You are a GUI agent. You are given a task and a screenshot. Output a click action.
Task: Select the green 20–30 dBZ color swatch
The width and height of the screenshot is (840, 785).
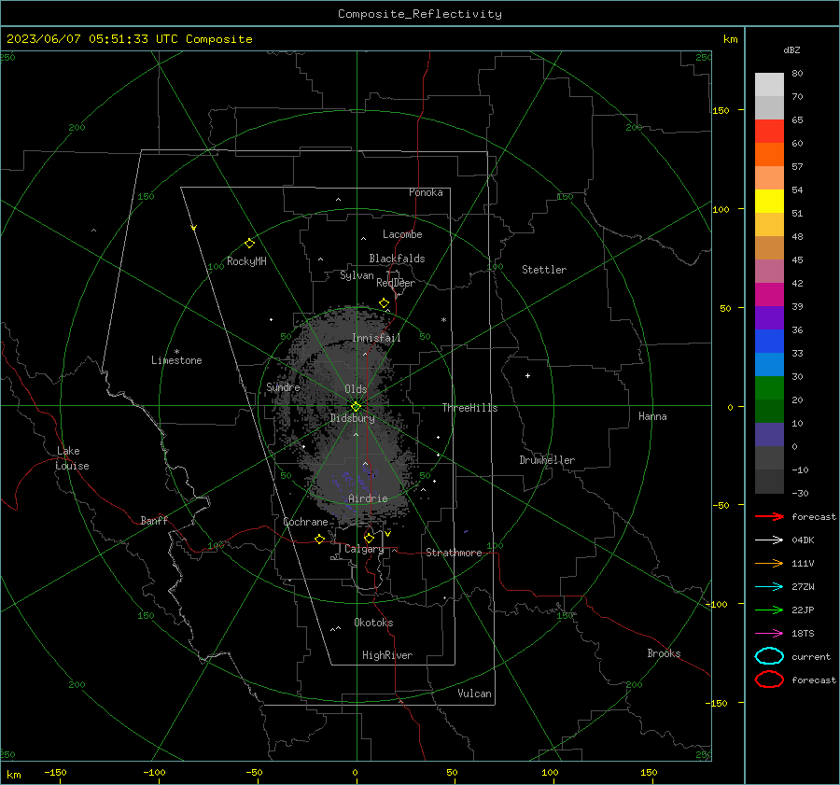coord(769,388)
